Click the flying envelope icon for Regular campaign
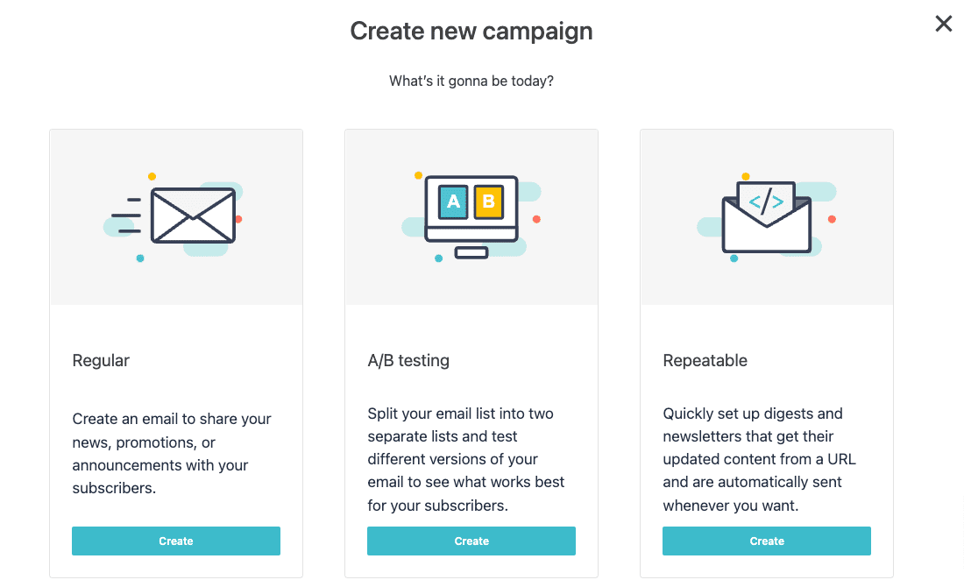This screenshot has height=587, width=964. click(193, 216)
